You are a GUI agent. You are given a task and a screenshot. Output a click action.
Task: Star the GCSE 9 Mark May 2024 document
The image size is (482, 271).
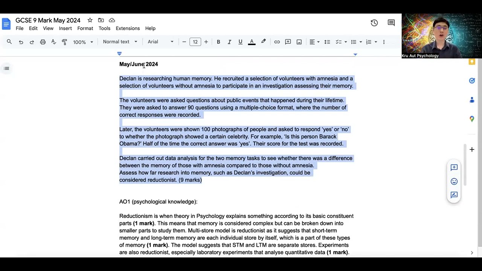90,20
